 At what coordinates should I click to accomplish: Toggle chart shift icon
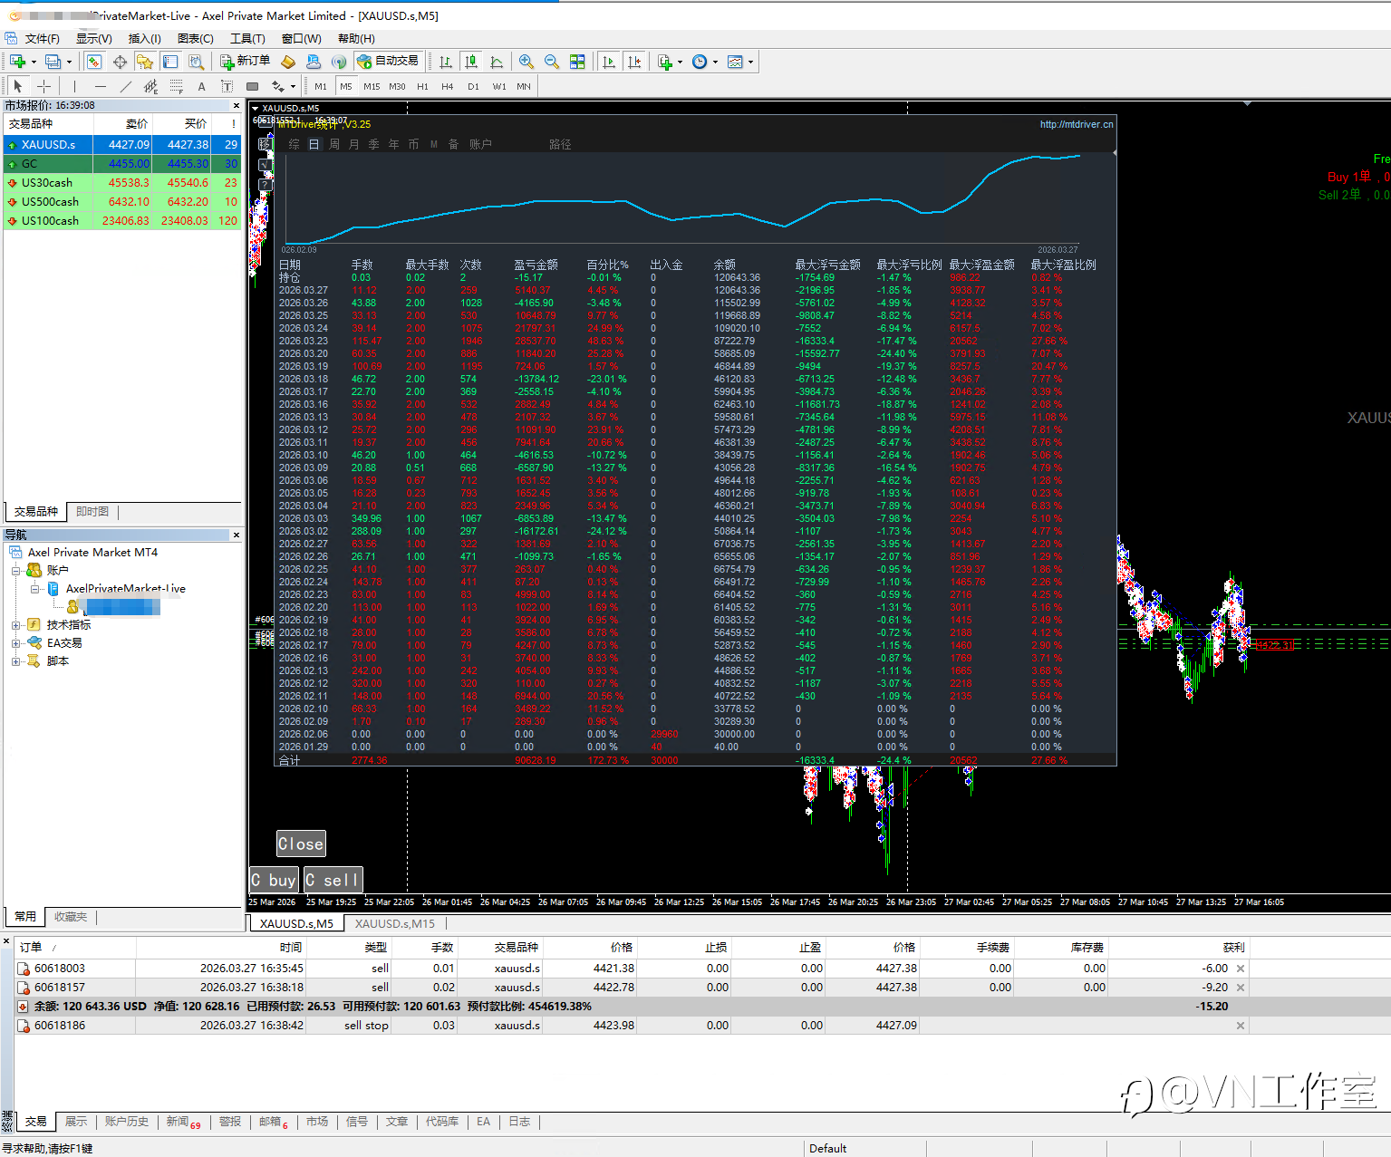[x=634, y=62]
